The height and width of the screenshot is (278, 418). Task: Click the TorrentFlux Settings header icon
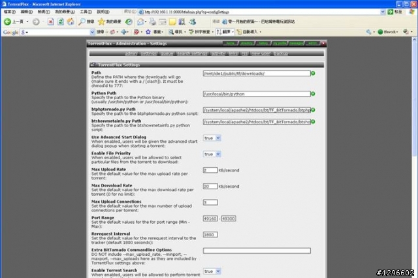(x=93, y=65)
